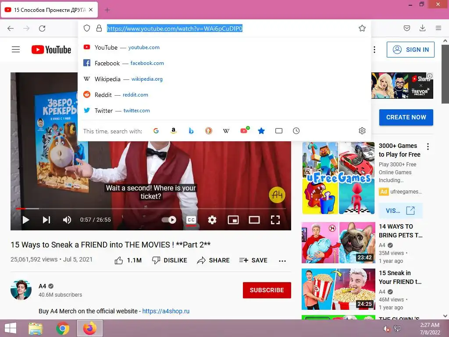Search within History clock icon

(x=296, y=131)
